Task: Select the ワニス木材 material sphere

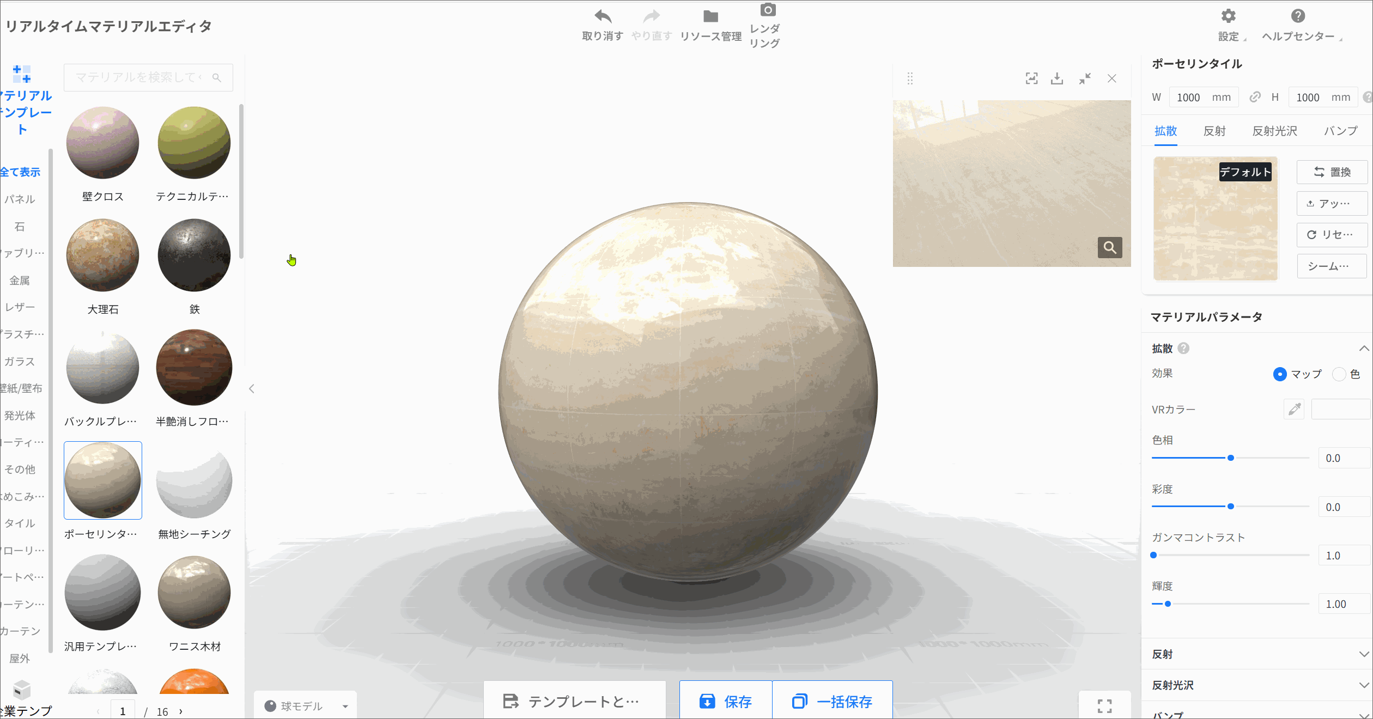Action: coord(194,592)
